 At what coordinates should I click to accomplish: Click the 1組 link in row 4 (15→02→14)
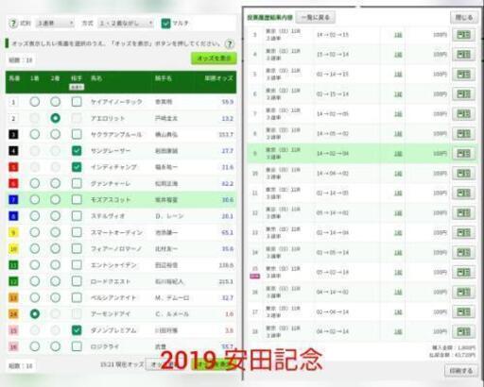398,55
